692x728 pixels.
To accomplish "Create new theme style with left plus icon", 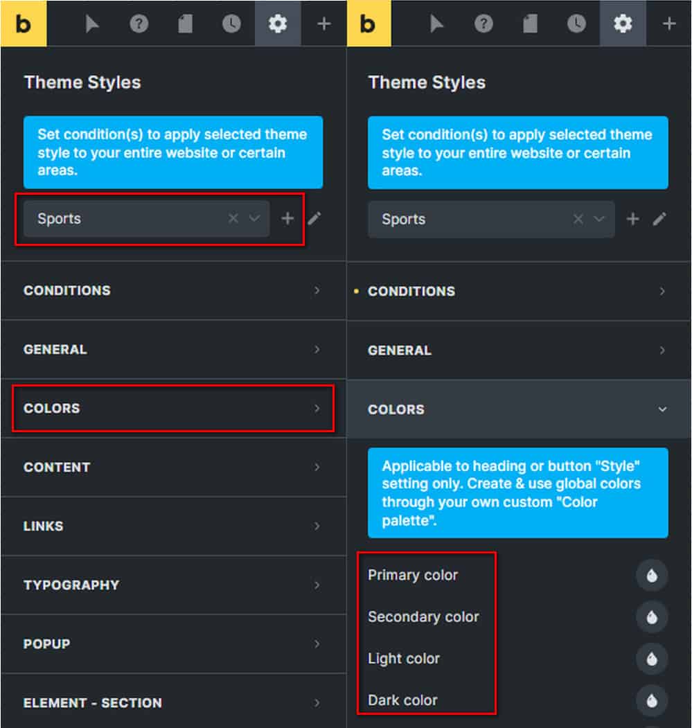I will coord(287,218).
